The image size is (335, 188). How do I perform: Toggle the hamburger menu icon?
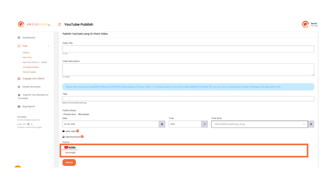(60, 24)
